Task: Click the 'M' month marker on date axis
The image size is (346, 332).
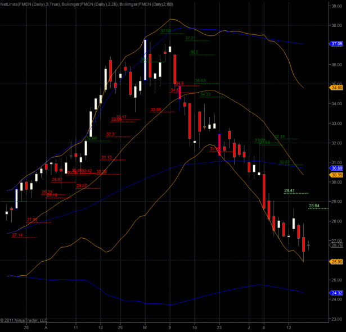Action: click(x=145, y=326)
